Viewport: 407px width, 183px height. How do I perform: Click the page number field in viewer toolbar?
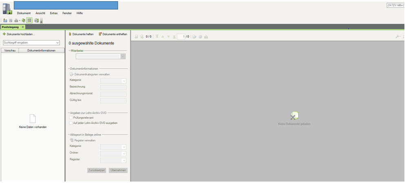(181, 37)
